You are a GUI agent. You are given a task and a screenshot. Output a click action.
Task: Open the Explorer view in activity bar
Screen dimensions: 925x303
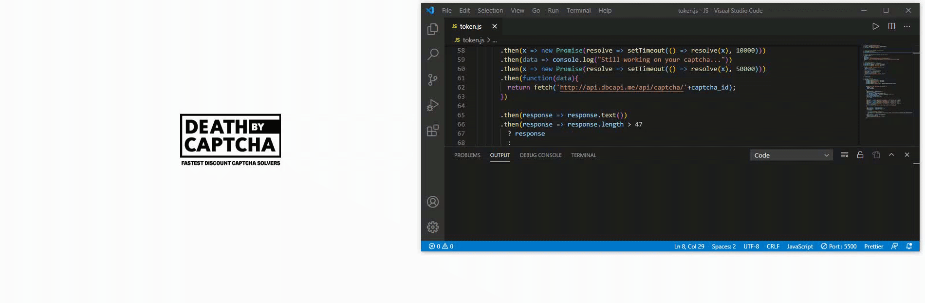432,30
